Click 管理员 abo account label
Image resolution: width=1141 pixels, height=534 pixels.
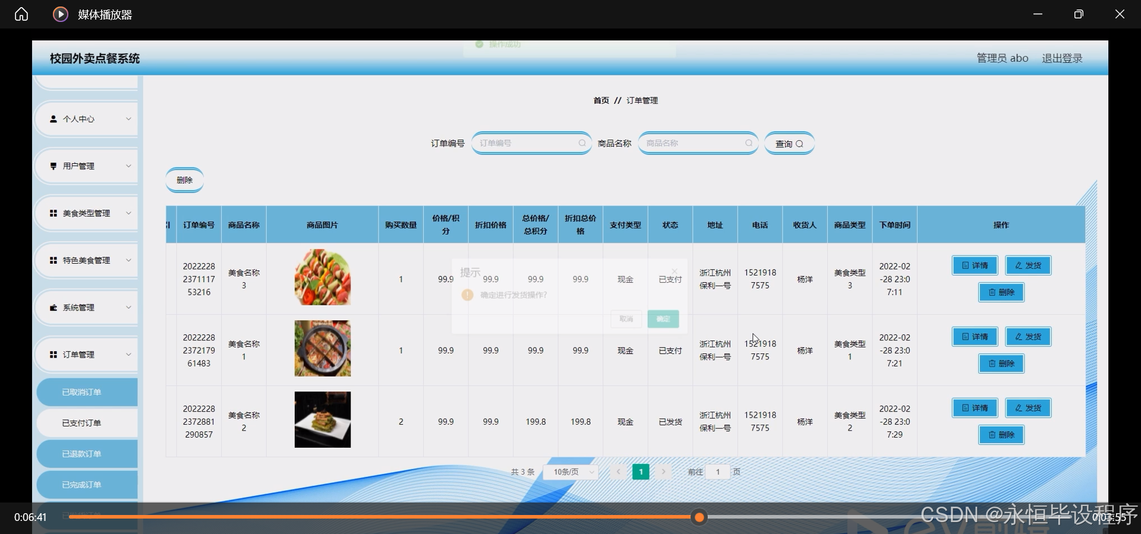tap(1002, 58)
